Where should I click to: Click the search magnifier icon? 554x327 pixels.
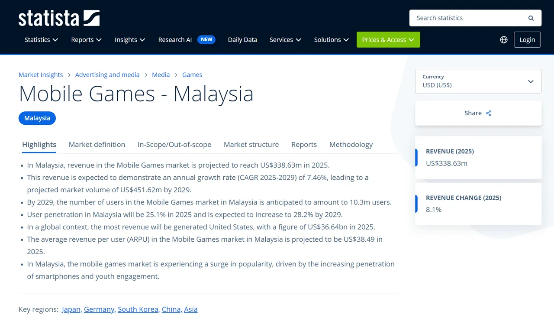531,18
